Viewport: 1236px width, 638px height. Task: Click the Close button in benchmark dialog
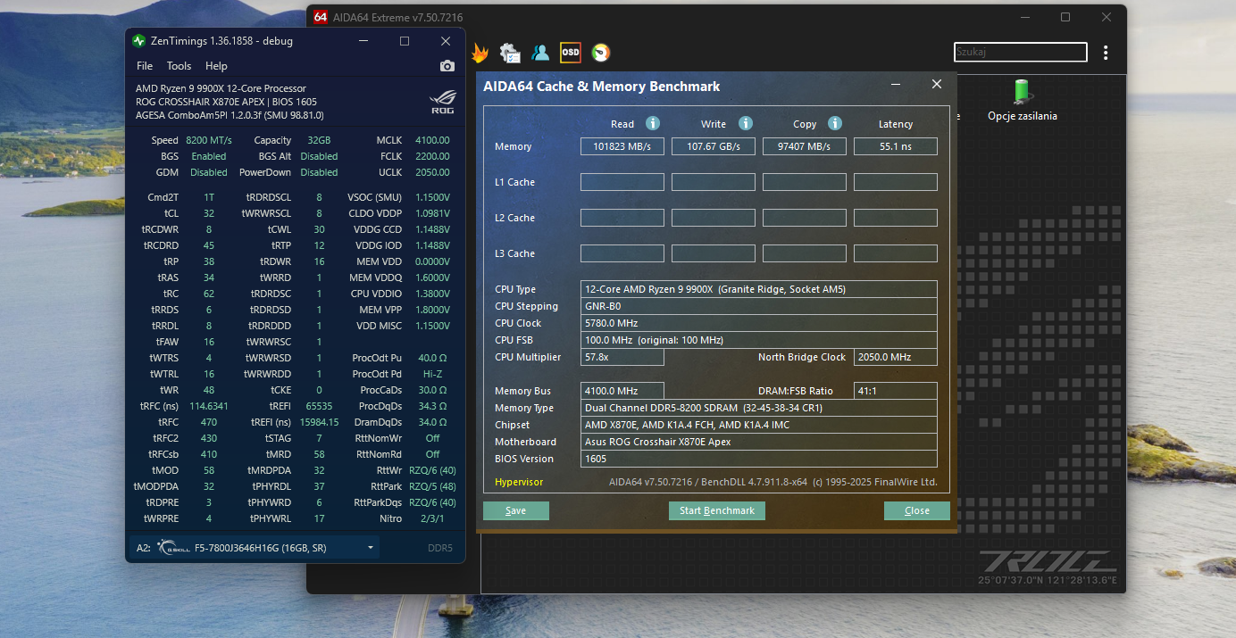[916, 510]
